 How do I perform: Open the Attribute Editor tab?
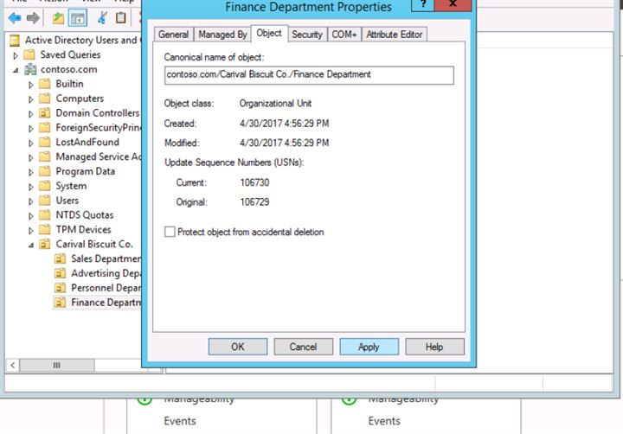pos(395,35)
